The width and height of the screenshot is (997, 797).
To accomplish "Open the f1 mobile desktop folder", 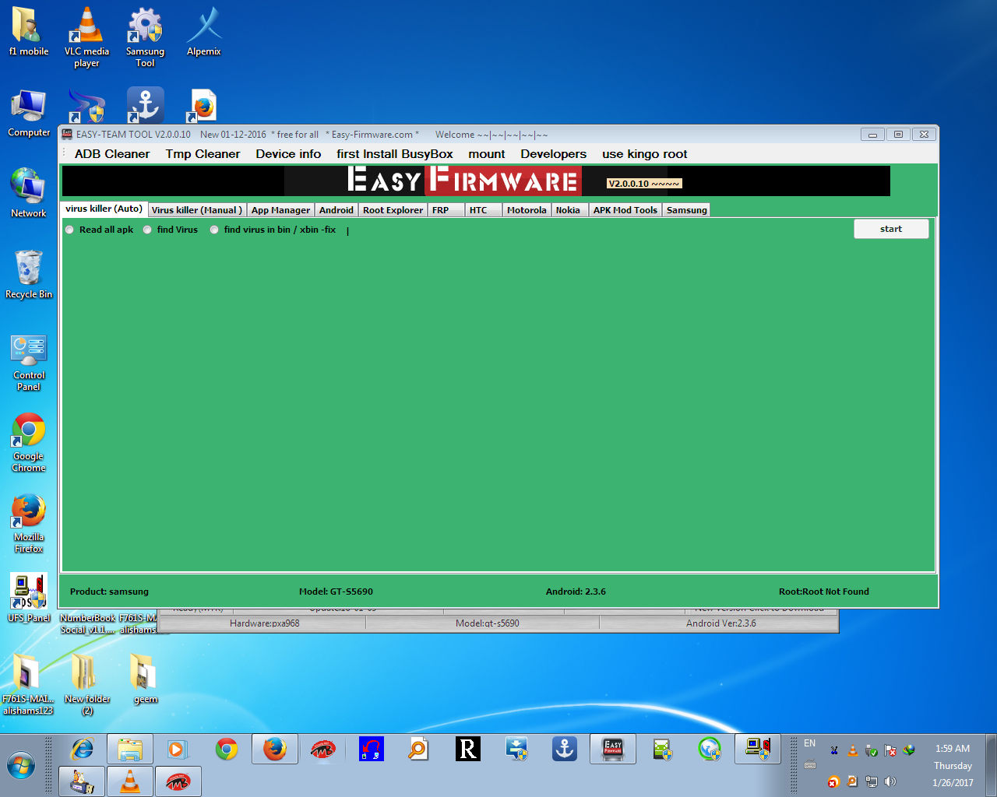I will tap(29, 32).
